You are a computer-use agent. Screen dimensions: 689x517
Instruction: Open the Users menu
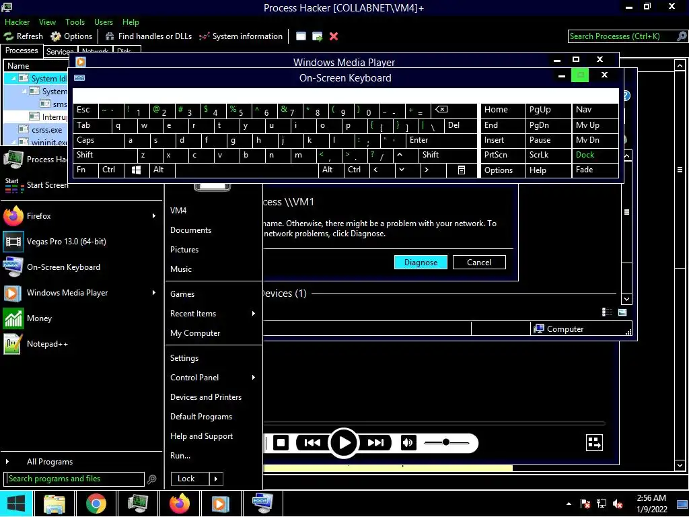click(103, 22)
